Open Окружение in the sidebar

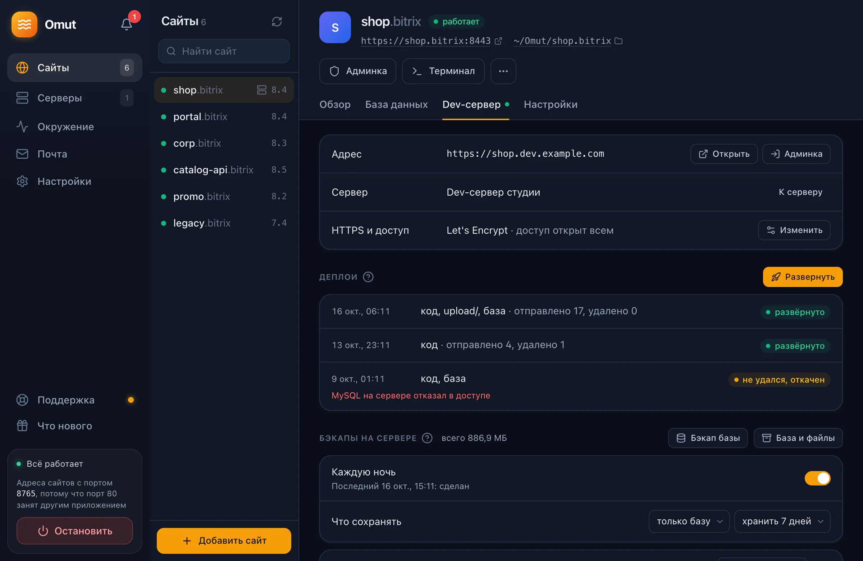pos(75,127)
